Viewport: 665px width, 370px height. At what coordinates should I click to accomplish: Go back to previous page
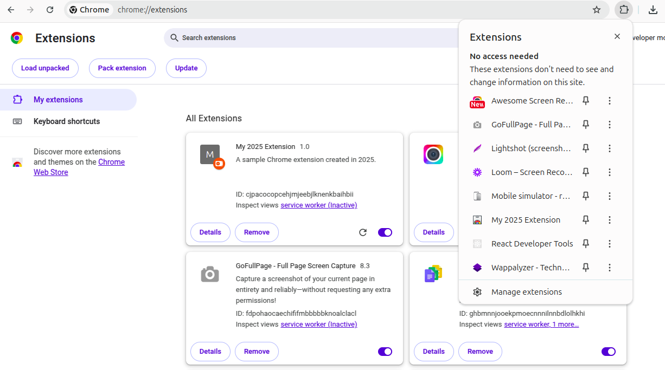pyautogui.click(x=11, y=10)
